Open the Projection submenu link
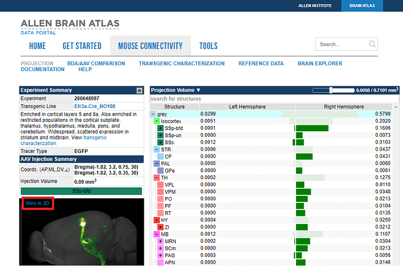Viewport: 403px width, 266px height. click(x=37, y=64)
